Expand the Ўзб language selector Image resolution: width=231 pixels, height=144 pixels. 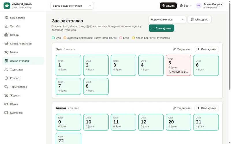(186, 5)
